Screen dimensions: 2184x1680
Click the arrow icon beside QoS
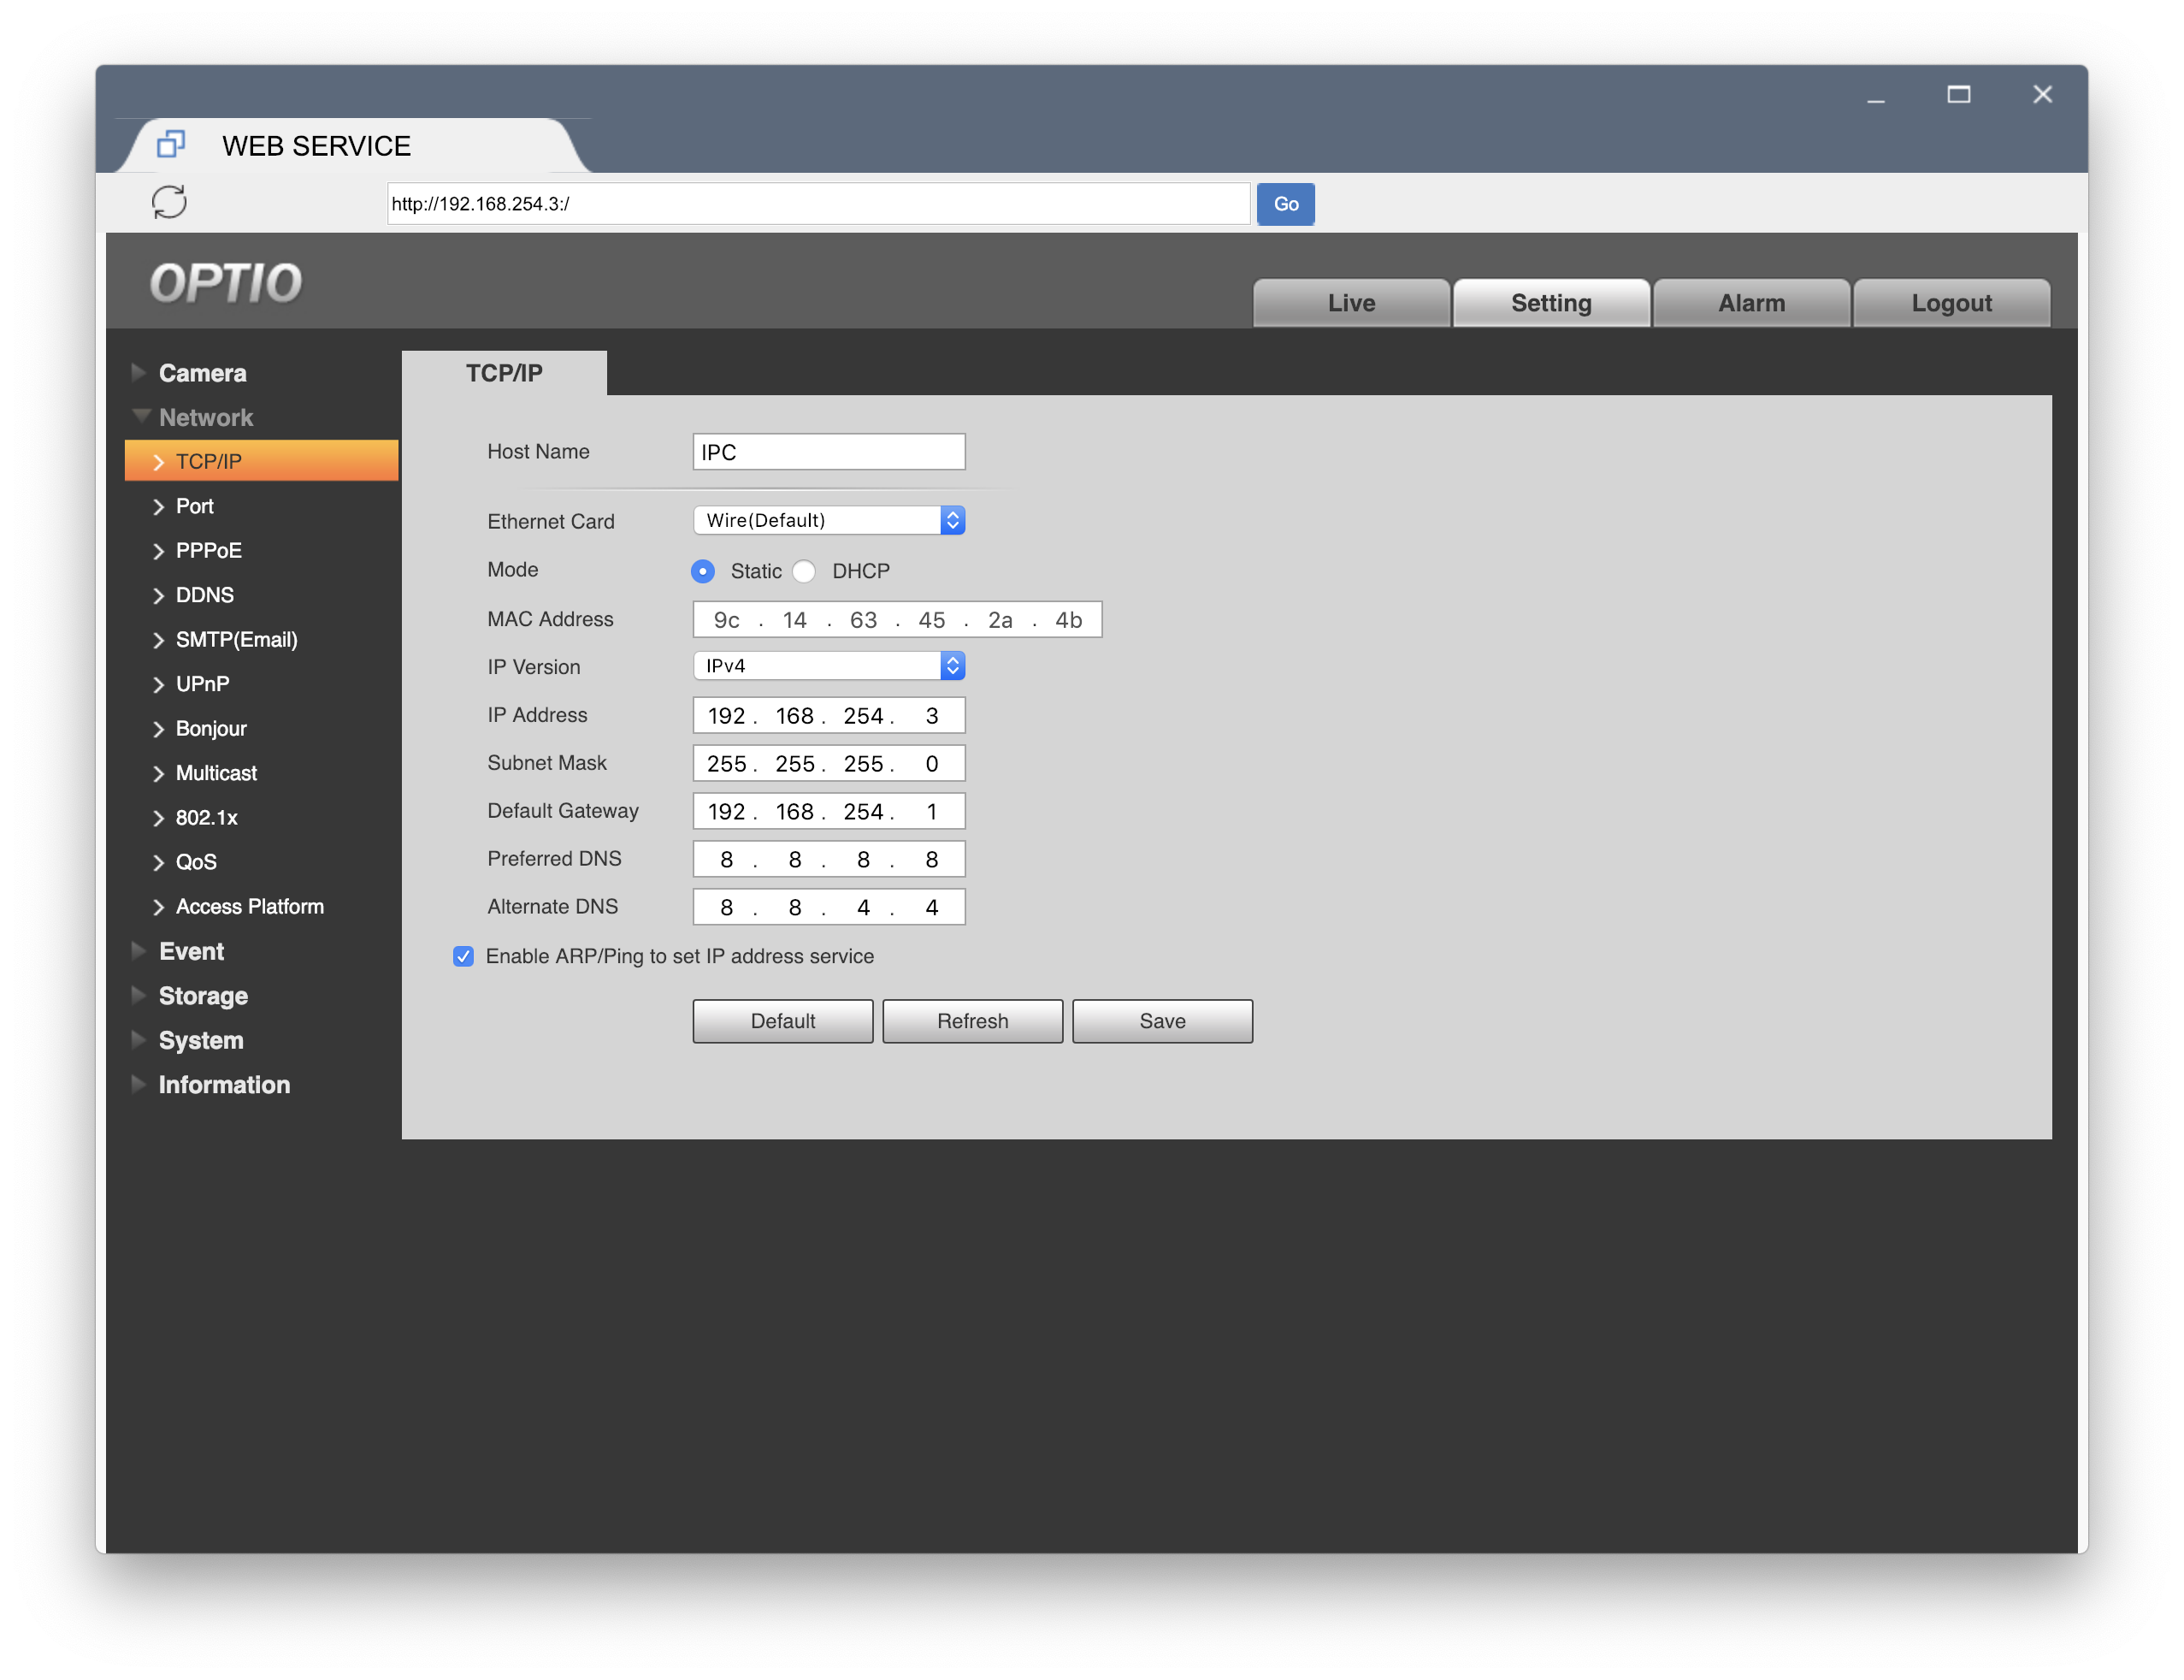coord(158,863)
